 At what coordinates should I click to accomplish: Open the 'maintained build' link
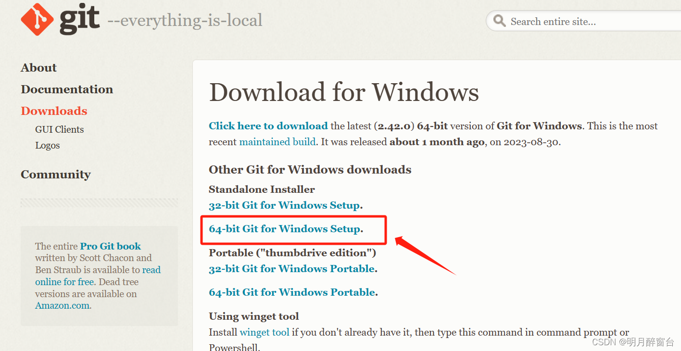277,142
